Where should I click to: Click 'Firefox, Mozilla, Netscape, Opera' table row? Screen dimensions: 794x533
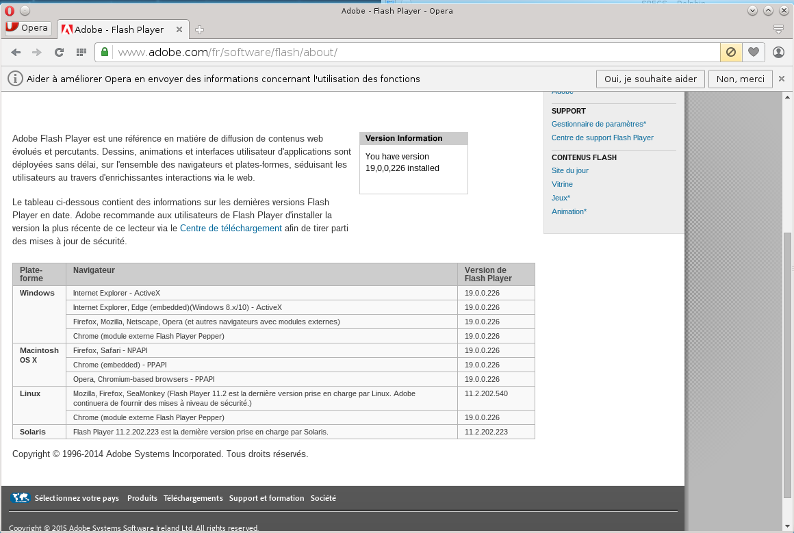pos(261,322)
